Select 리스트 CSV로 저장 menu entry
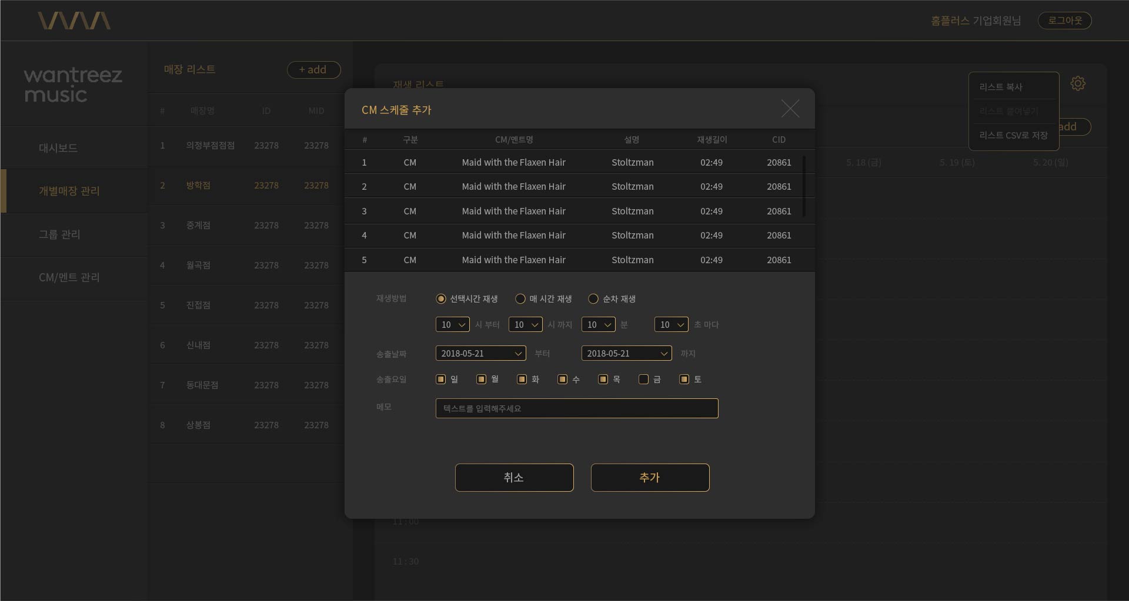Image resolution: width=1129 pixels, height=601 pixels. tap(1013, 135)
